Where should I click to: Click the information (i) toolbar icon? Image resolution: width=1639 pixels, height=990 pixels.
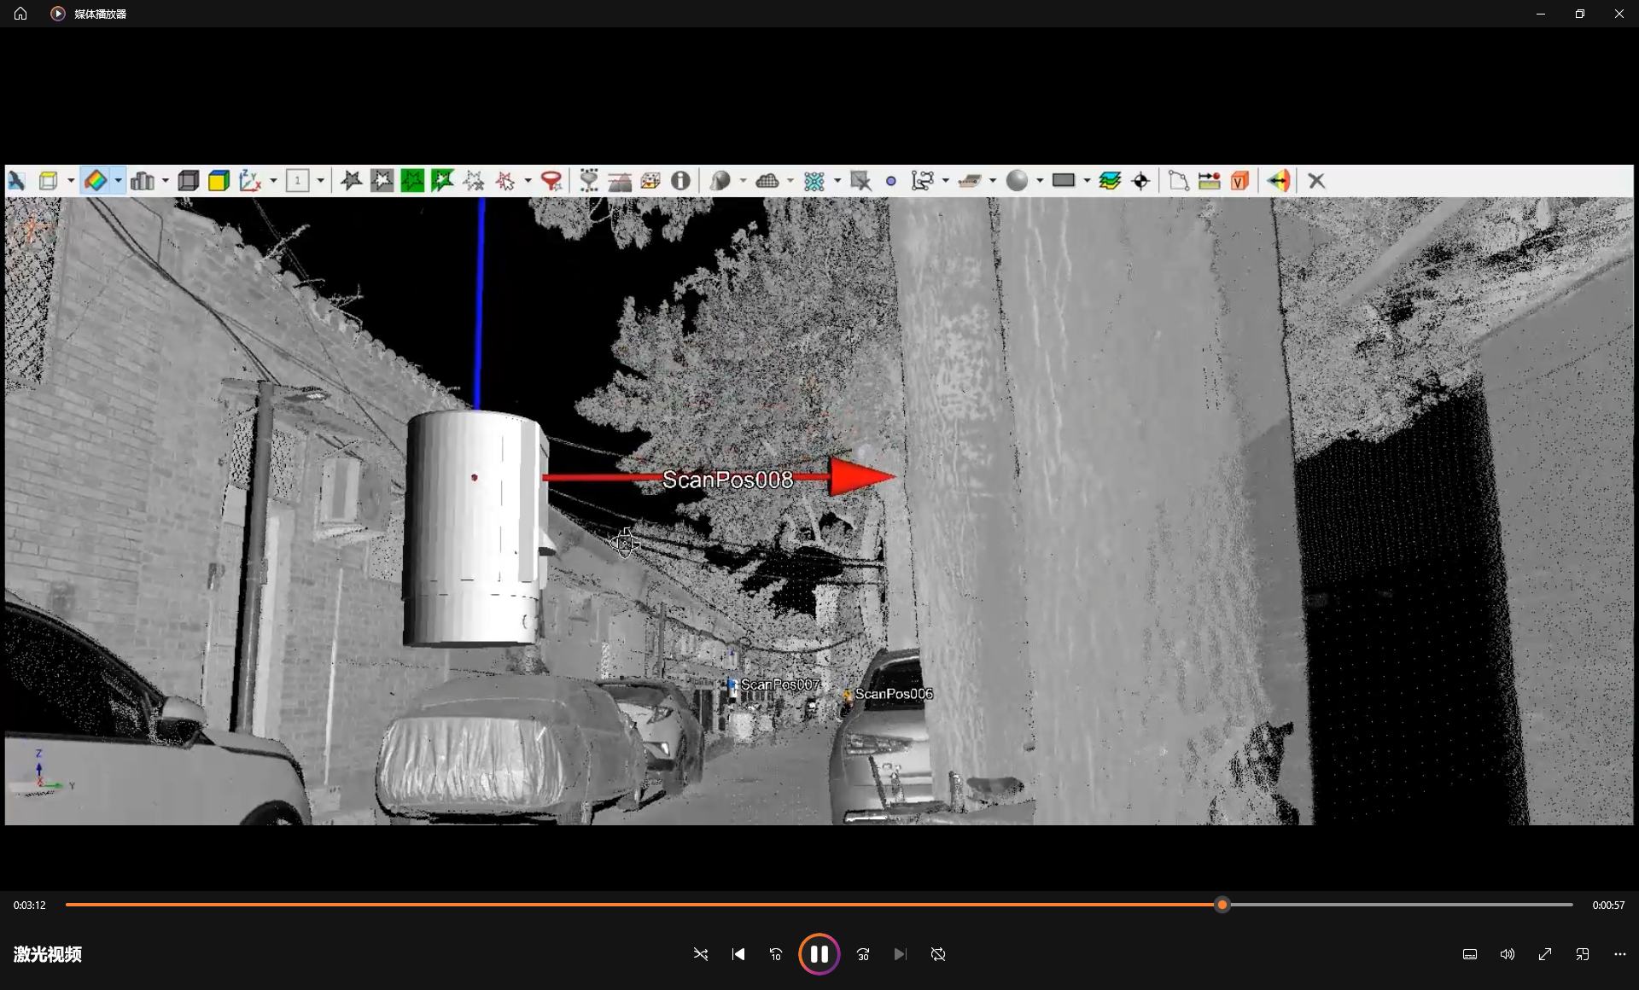[680, 181]
